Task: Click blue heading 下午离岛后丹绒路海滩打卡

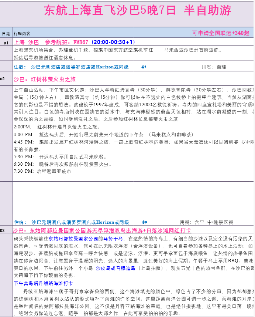Action: click(x=43, y=283)
